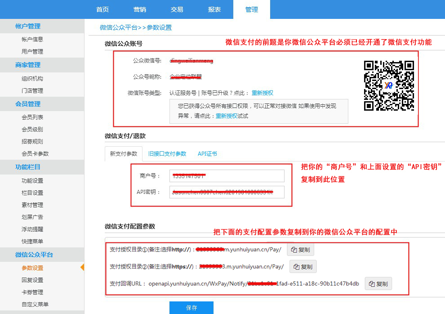Viewport: 445px width, 314px height.
Task: Open 卡券管理 in the sidebar
Action: click(32, 292)
